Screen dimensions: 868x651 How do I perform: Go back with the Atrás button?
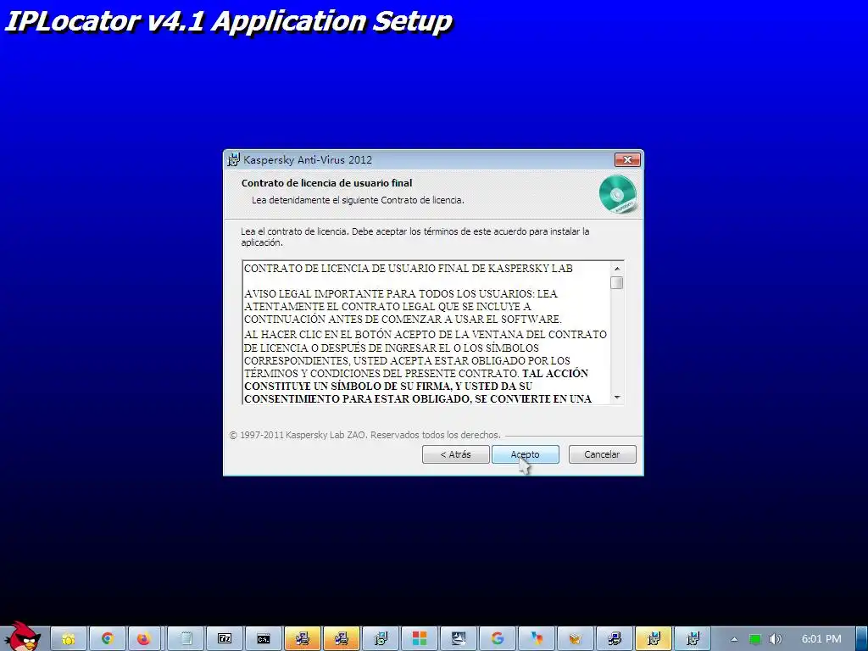coord(455,454)
